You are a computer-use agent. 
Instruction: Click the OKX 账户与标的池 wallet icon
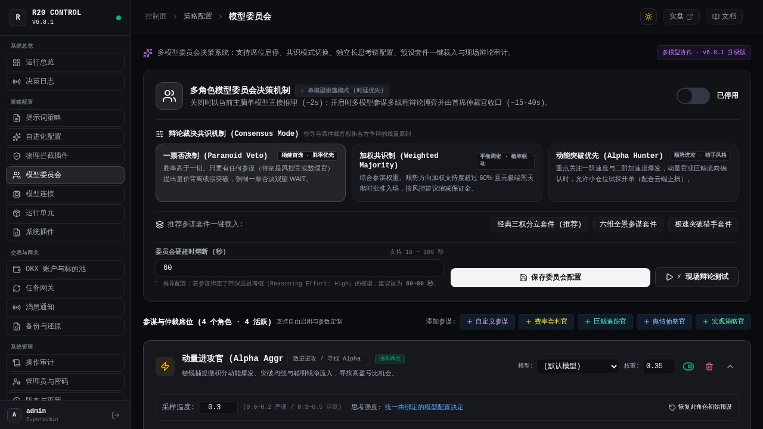coord(17,269)
